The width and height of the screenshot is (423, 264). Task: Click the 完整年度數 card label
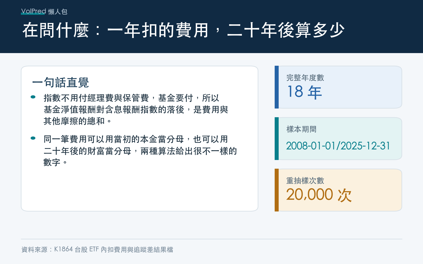[x=305, y=78]
